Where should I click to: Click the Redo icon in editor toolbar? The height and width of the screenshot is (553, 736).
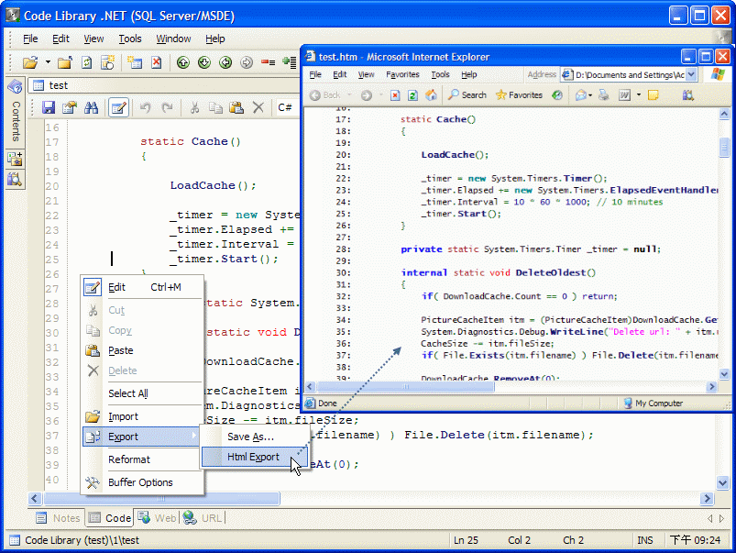[x=167, y=107]
